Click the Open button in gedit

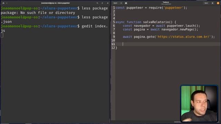[115, 3]
